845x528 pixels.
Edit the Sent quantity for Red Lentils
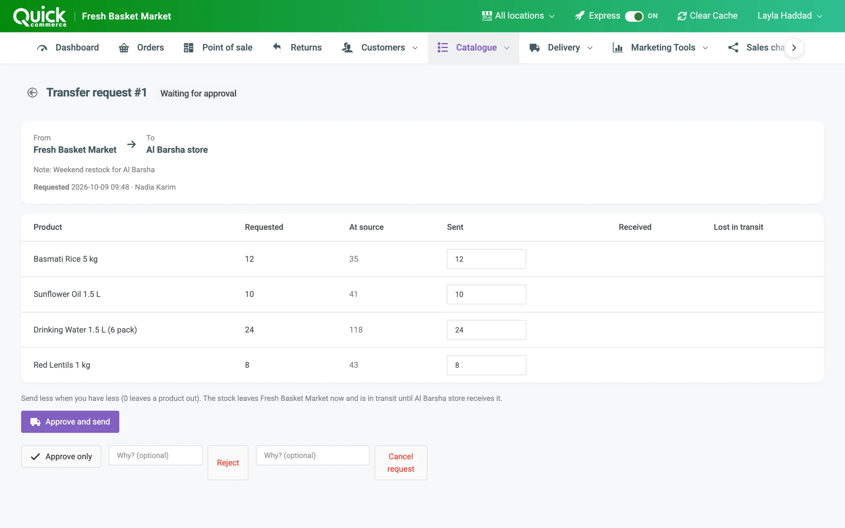(486, 365)
